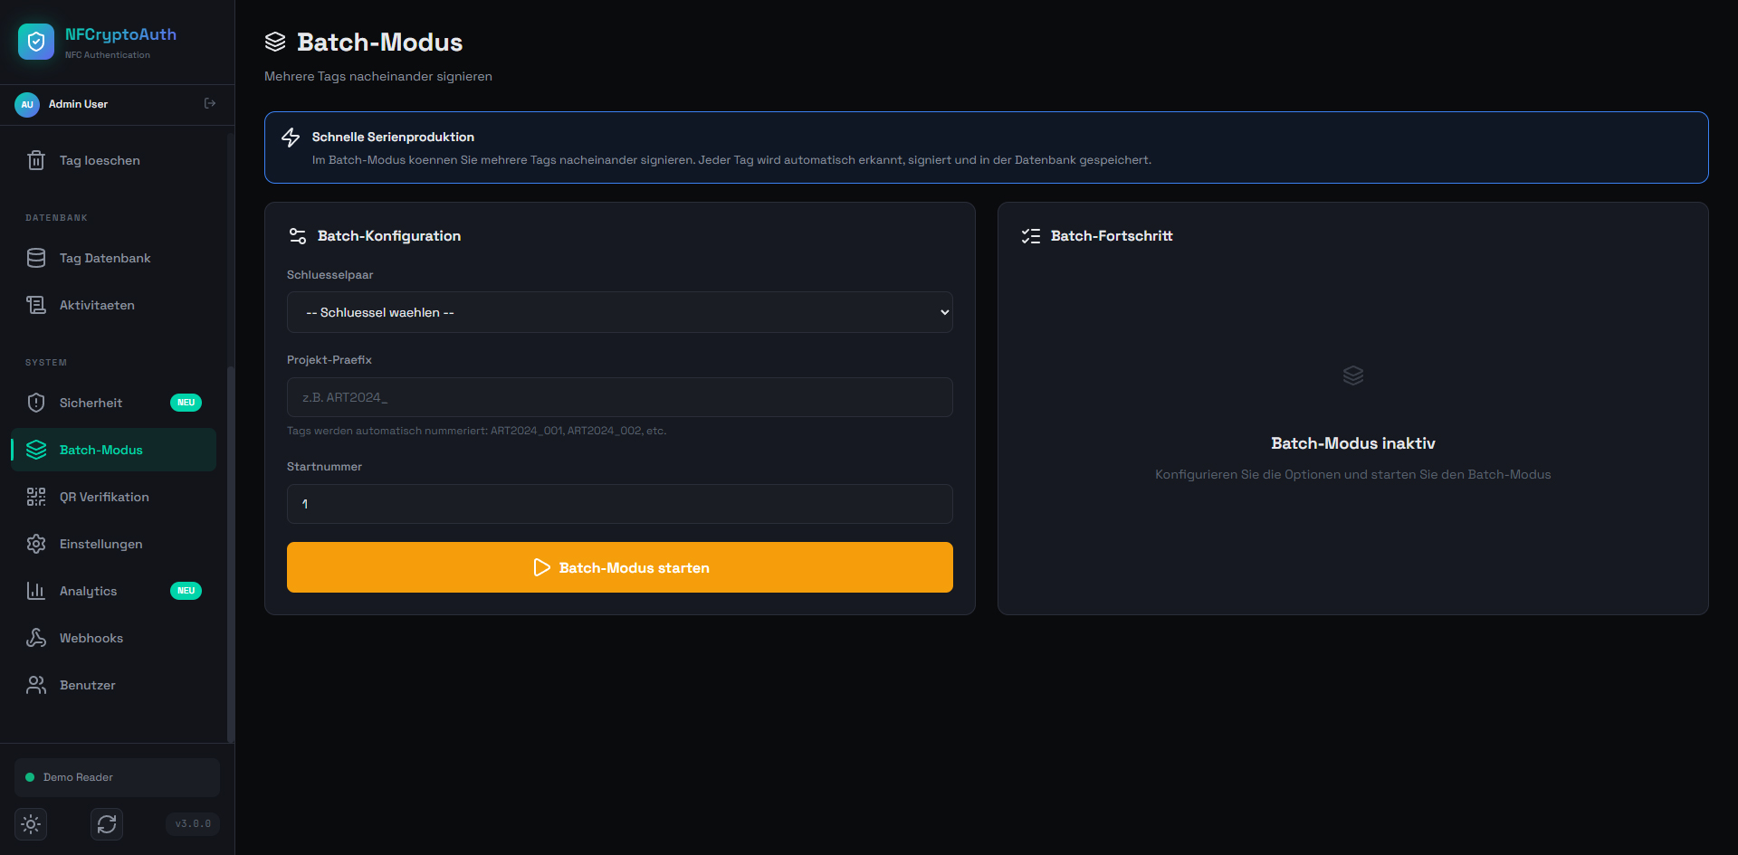Go to Aktivitaeten page
The height and width of the screenshot is (855, 1738).
click(97, 305)
